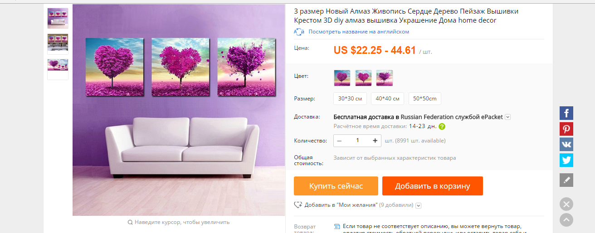Choose the first heart tree color swatch
595x233 pixels.
click(x=342, y=78)
